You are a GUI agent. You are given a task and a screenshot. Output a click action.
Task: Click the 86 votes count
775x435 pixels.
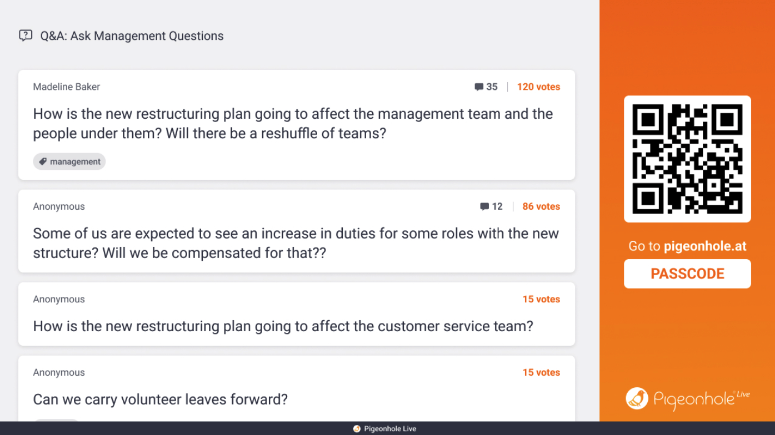click(x=541, y=207)
